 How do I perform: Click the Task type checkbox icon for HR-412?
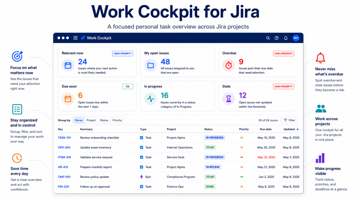pos(141,167)
